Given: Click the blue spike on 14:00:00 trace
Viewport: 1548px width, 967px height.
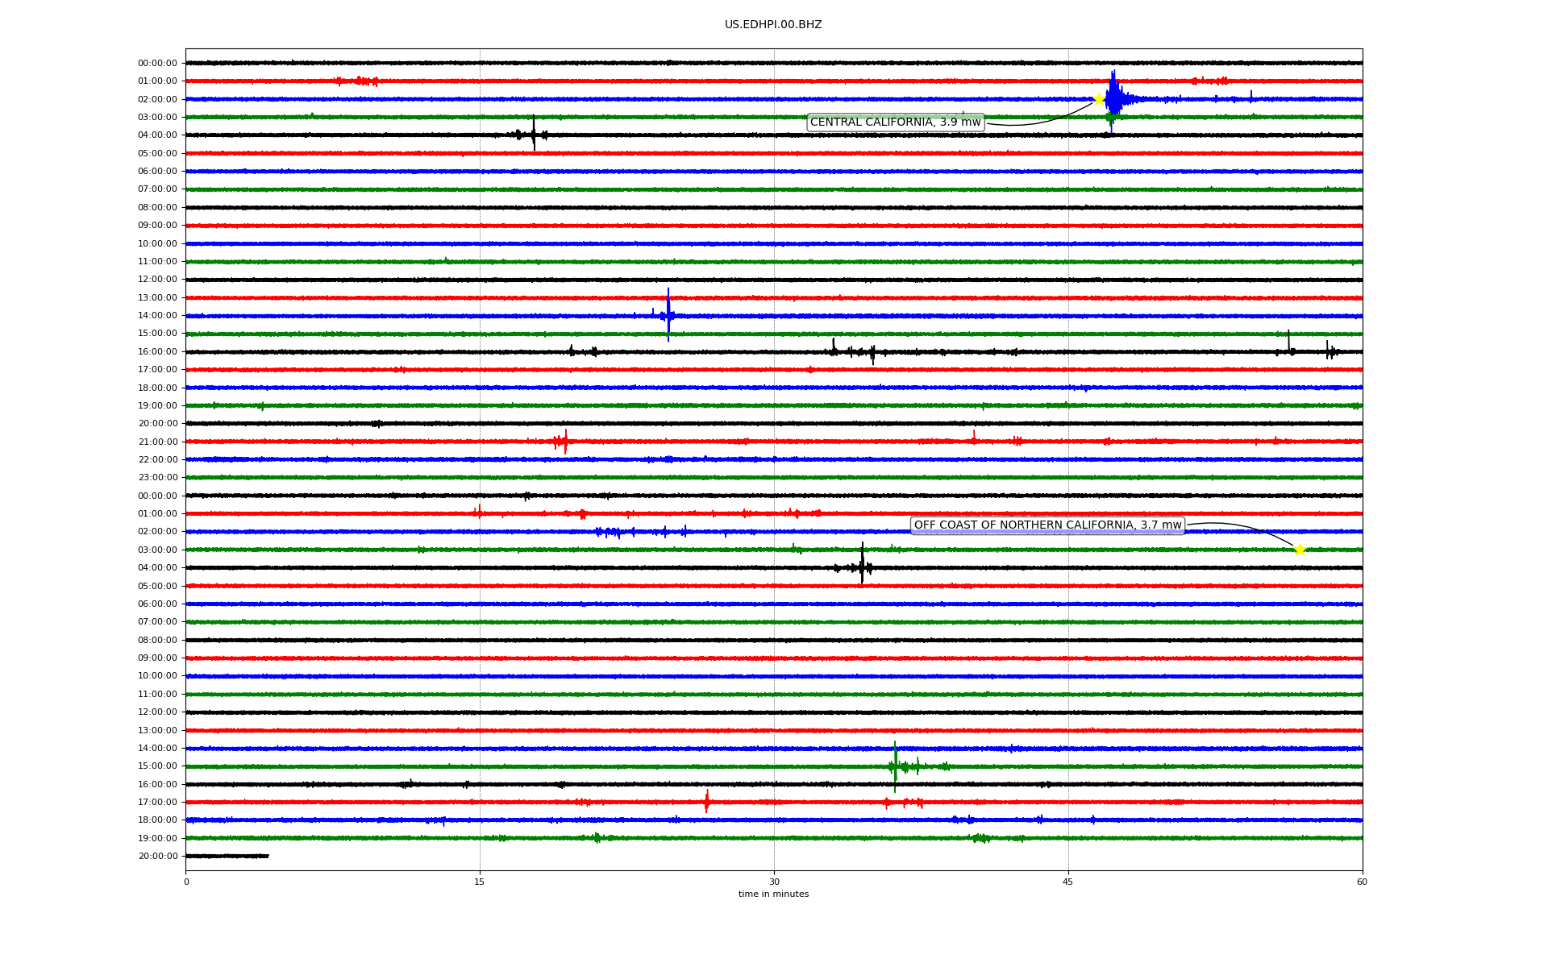Looking at the screenshot, I should 668,314.
